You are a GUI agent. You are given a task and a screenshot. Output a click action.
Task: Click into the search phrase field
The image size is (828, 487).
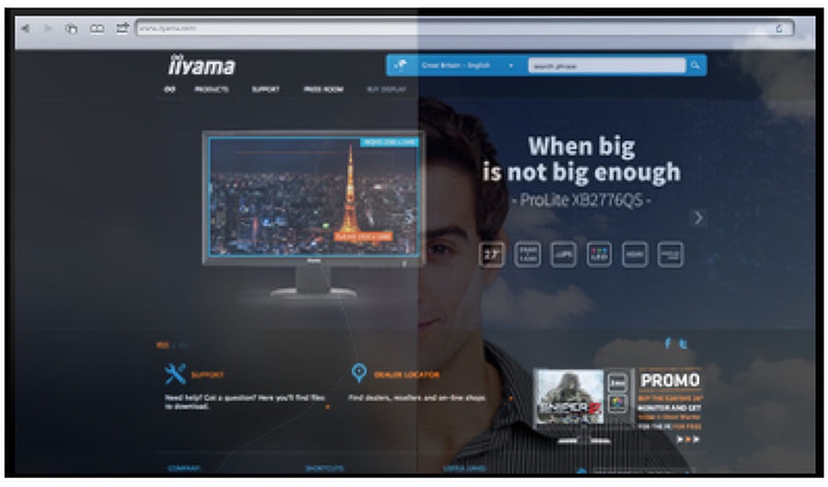pyautogui.click(x=607, y=66)
